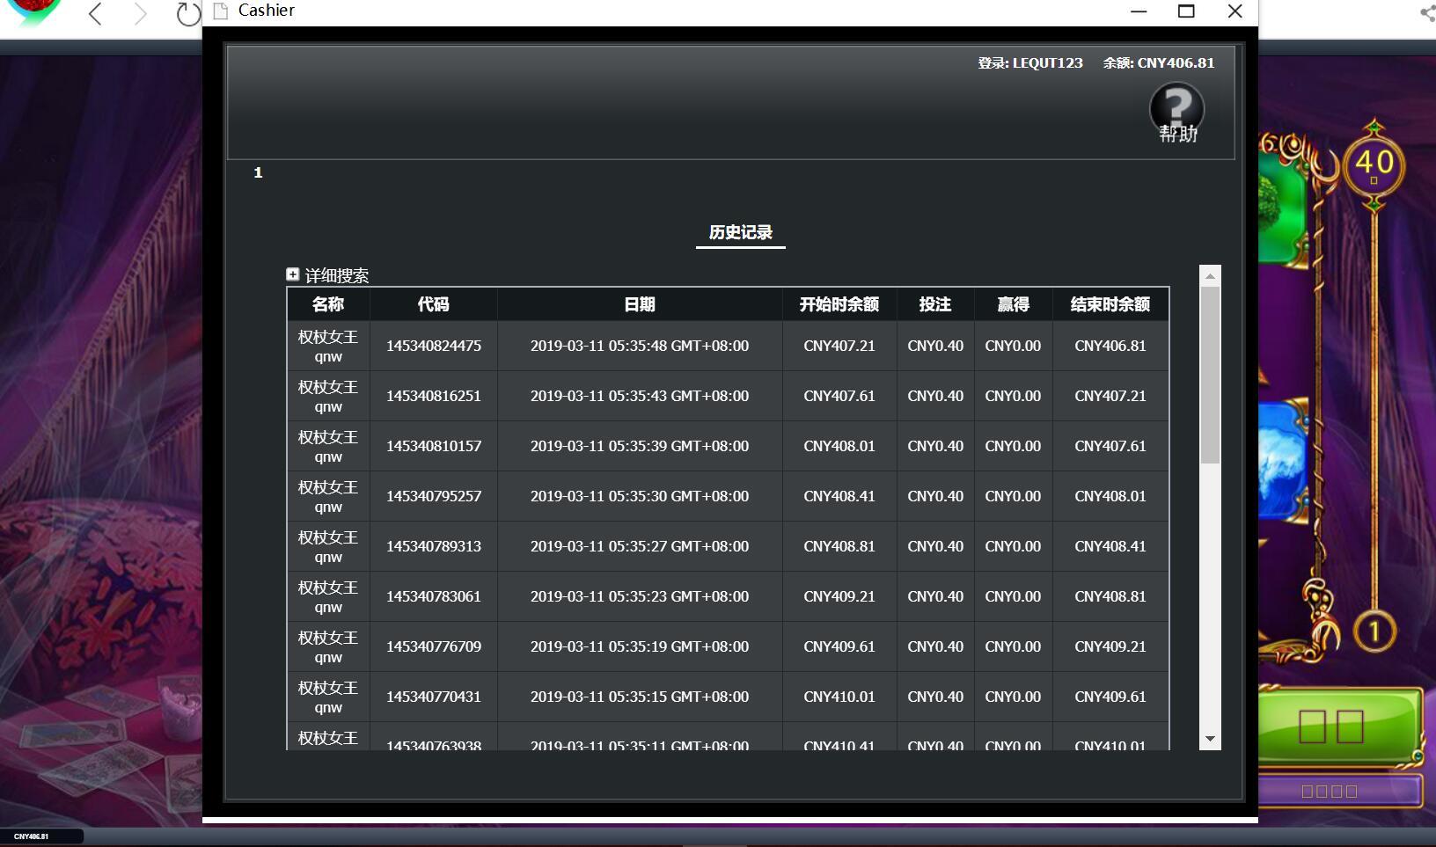
Task: Click the date 2019-03-11 05:35:19 GMT+08:00
Action: coord(640,646)
